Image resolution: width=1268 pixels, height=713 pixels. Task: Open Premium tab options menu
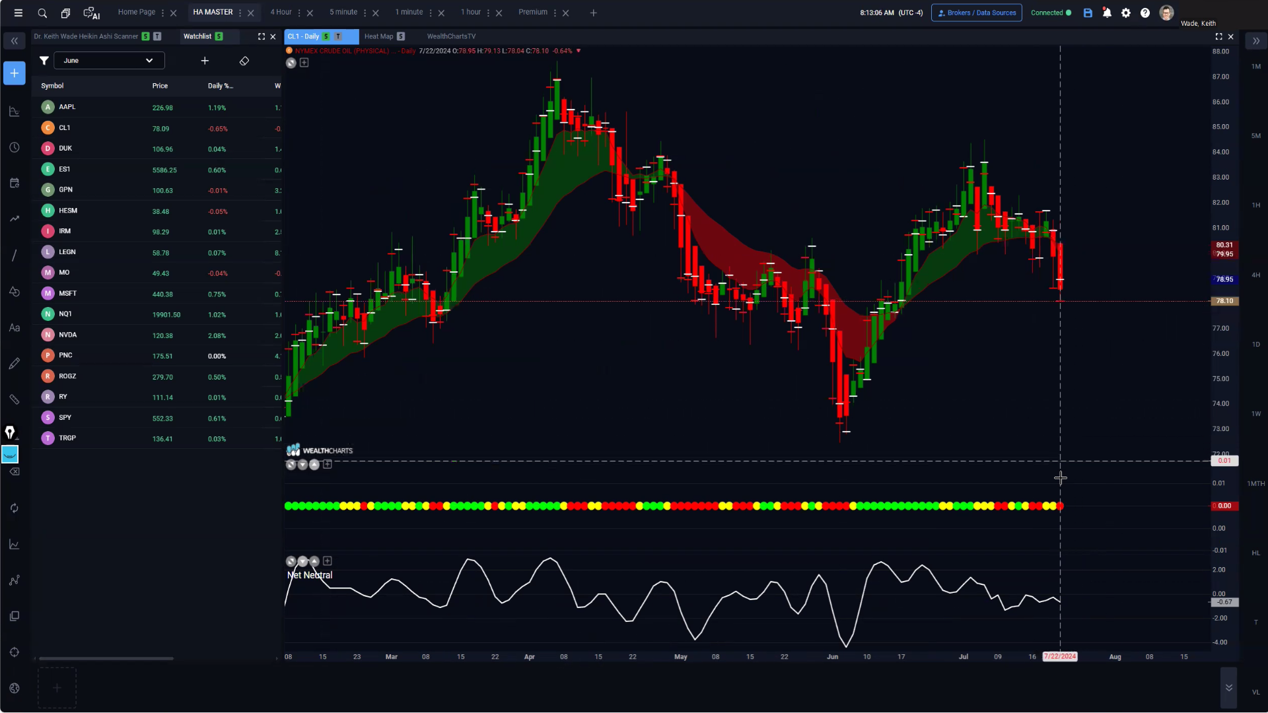[x=555, y=13]
